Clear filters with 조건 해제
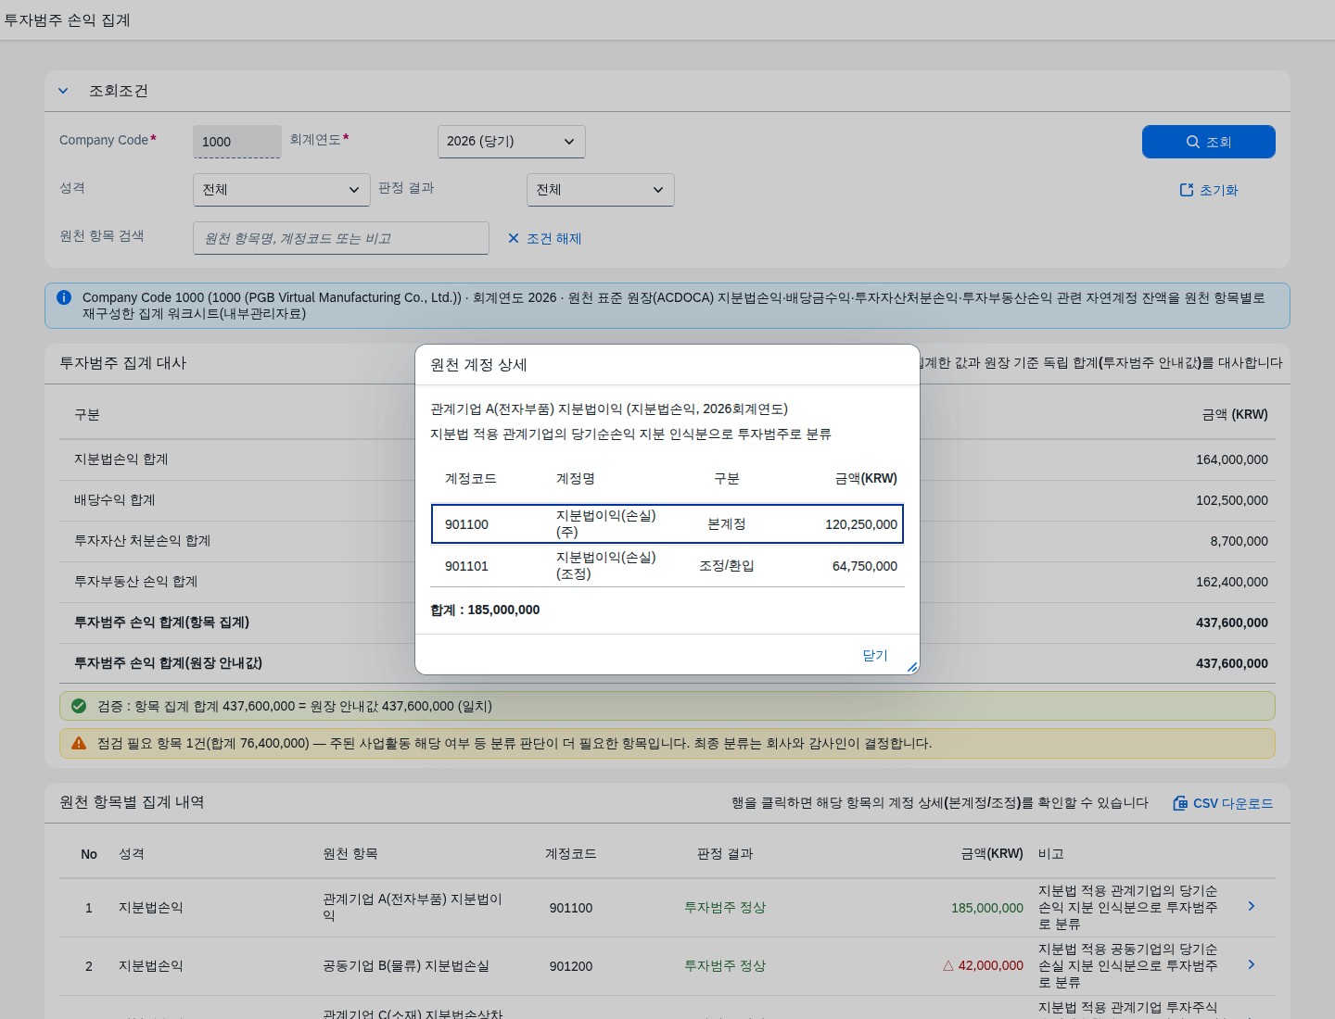This screenshot has width=1335, height=1019. point(544,238)
